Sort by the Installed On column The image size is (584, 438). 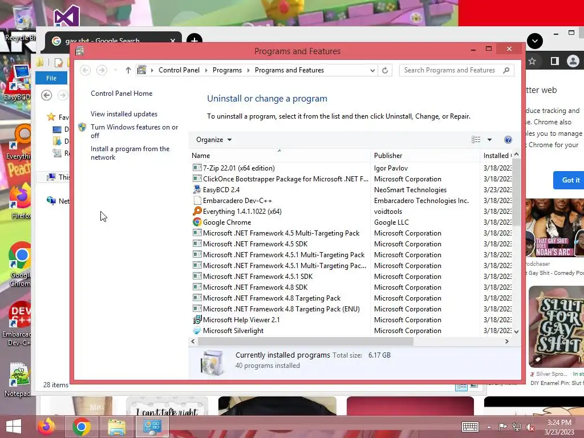coord(497,155)
